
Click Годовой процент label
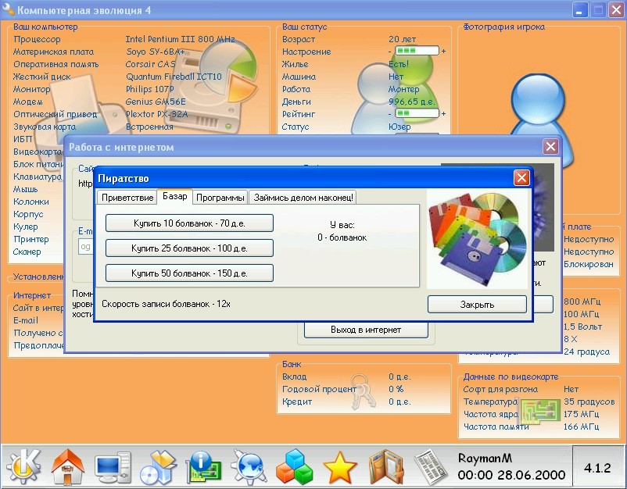point(319,389)
